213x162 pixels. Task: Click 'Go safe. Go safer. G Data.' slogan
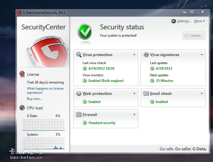[183, 149]
